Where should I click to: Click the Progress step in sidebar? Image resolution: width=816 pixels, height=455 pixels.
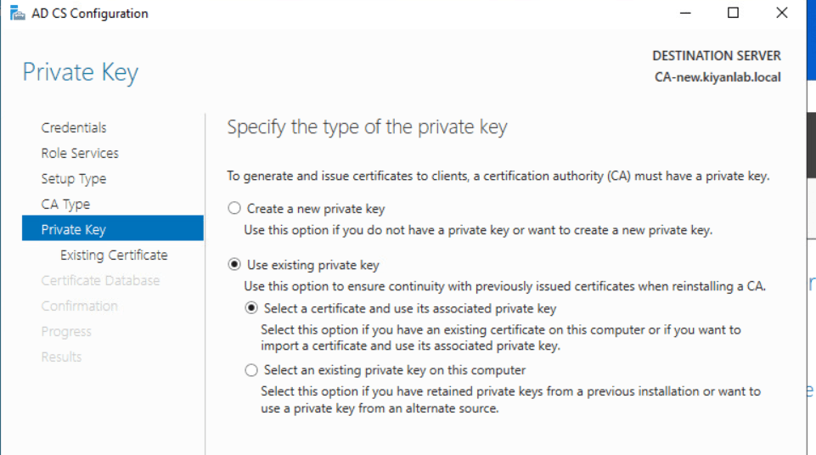(66, 331)
